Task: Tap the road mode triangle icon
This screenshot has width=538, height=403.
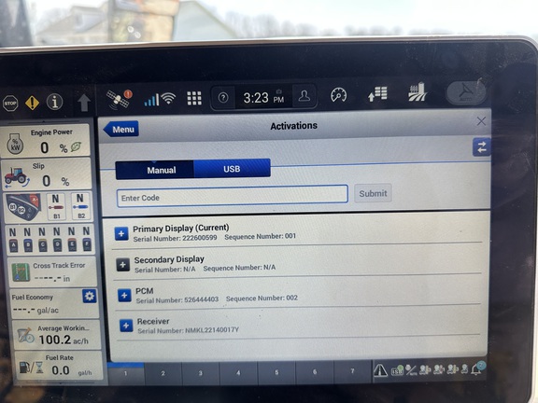Action: pos(380,370)
